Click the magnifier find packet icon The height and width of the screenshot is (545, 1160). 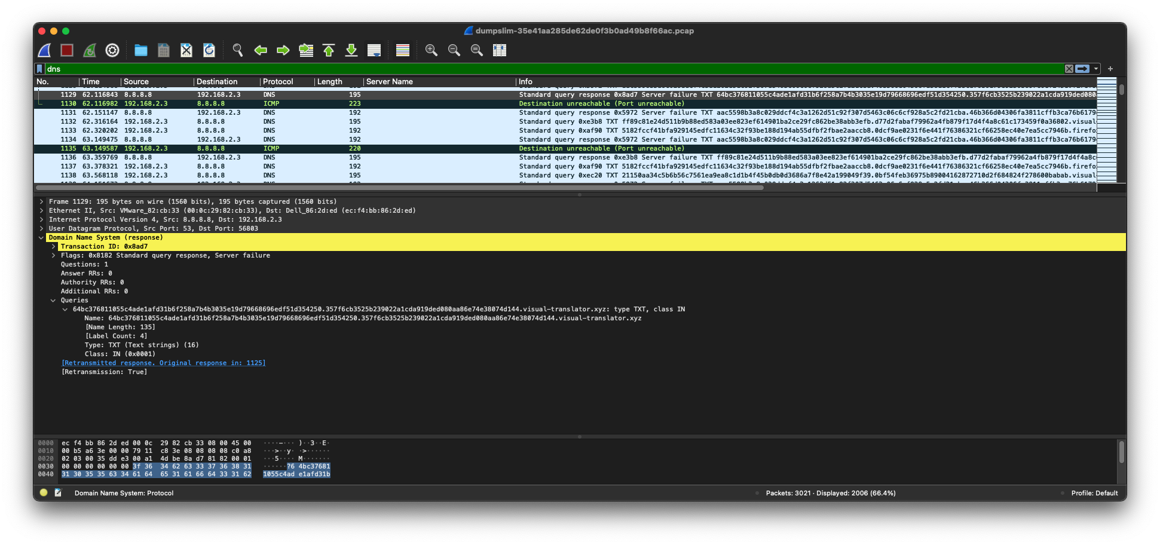point(238,51)
